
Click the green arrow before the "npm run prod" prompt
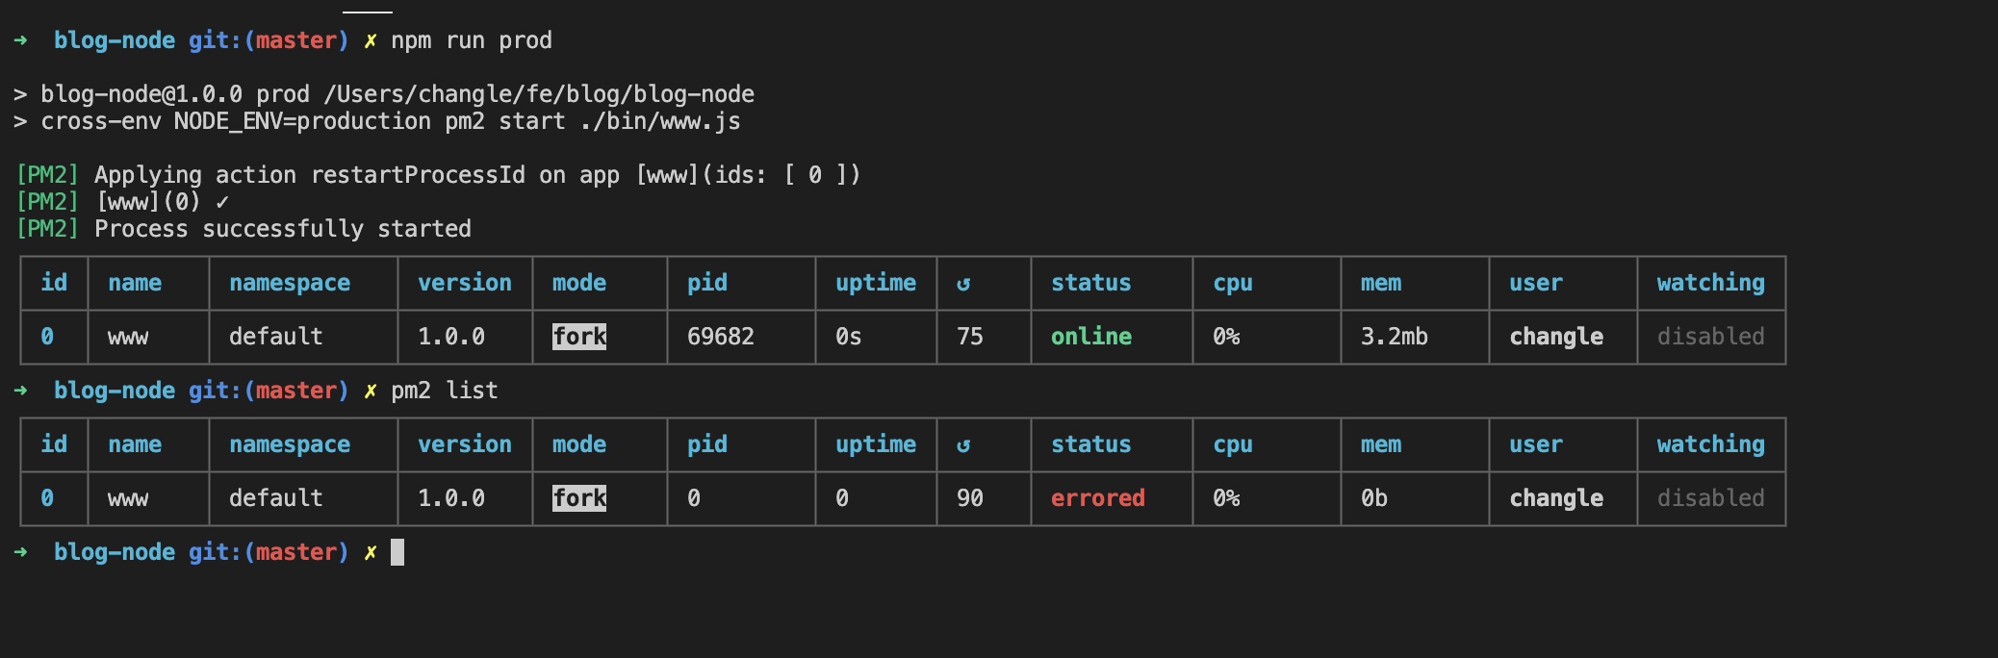(x=21, y=40)
